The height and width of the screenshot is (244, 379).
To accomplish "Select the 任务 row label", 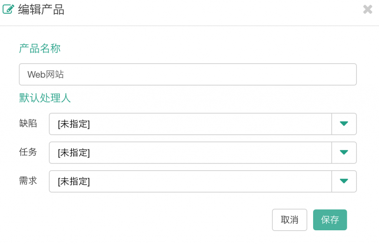I will click(x=28, y=152).
